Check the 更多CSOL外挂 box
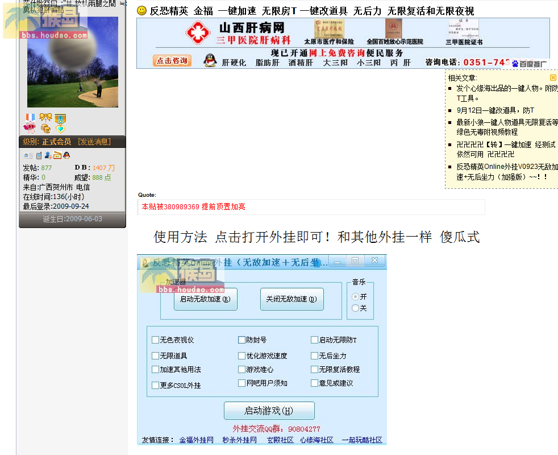This screenshot has height=455, width=558. pos(155,385)
